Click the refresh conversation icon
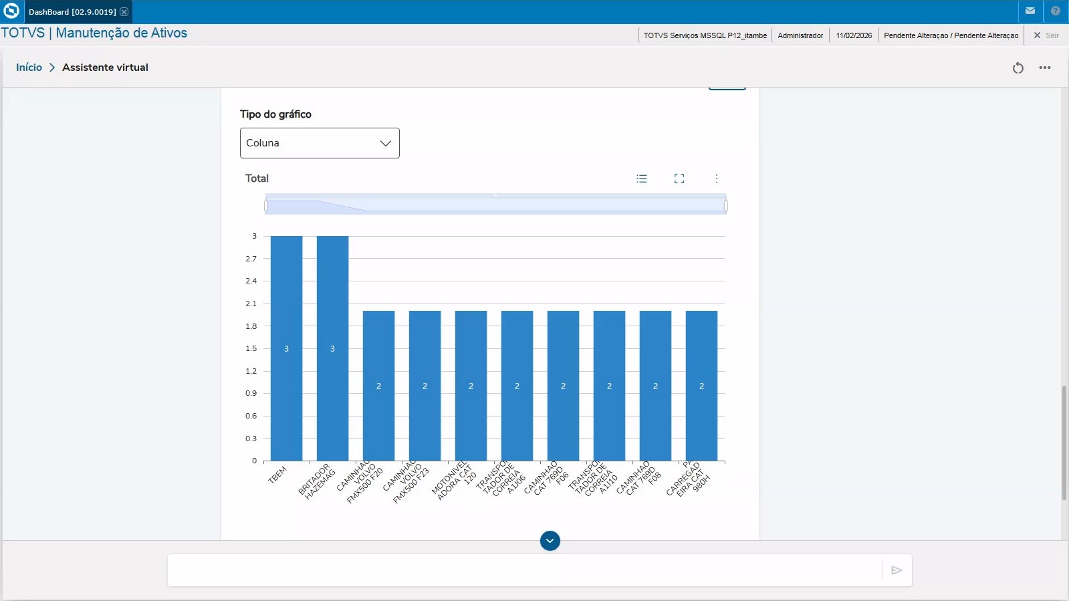The width and height of the screenshot is (1069, 601). [x=1018, y=68]
